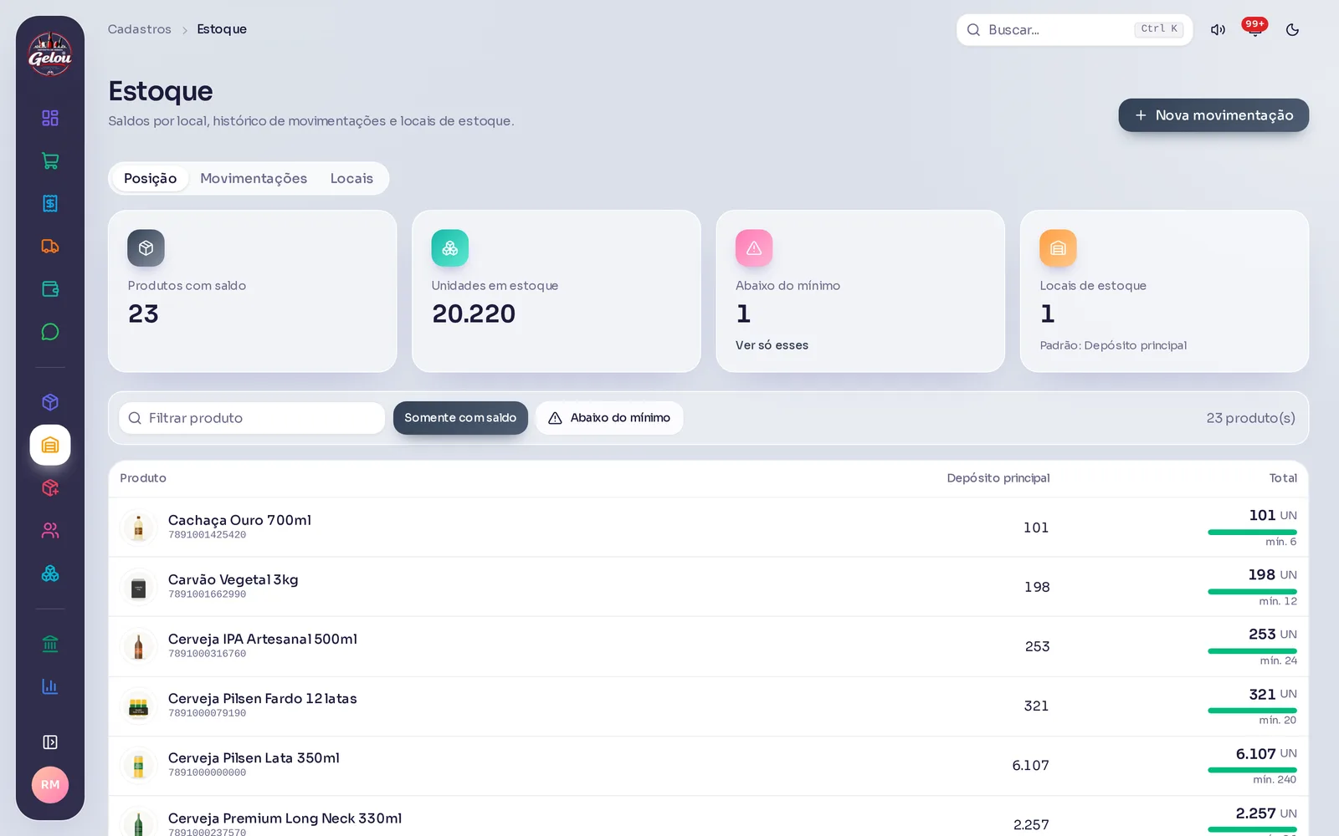The height and width of the screenshot is (836, 1339).
Task: Open the wallet icon in sidebar
Action: click(50, 288)
